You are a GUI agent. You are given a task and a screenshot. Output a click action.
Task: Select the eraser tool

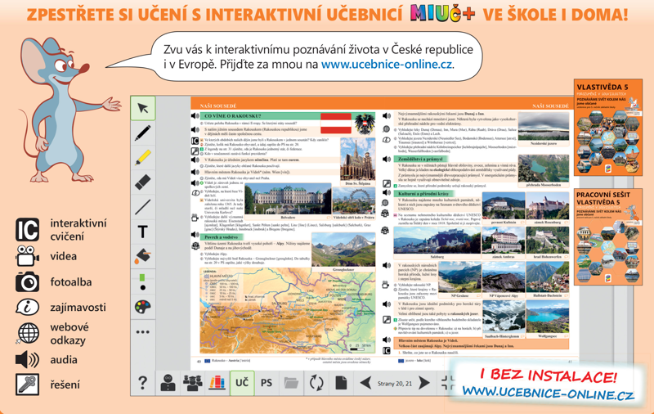(142, 182)
